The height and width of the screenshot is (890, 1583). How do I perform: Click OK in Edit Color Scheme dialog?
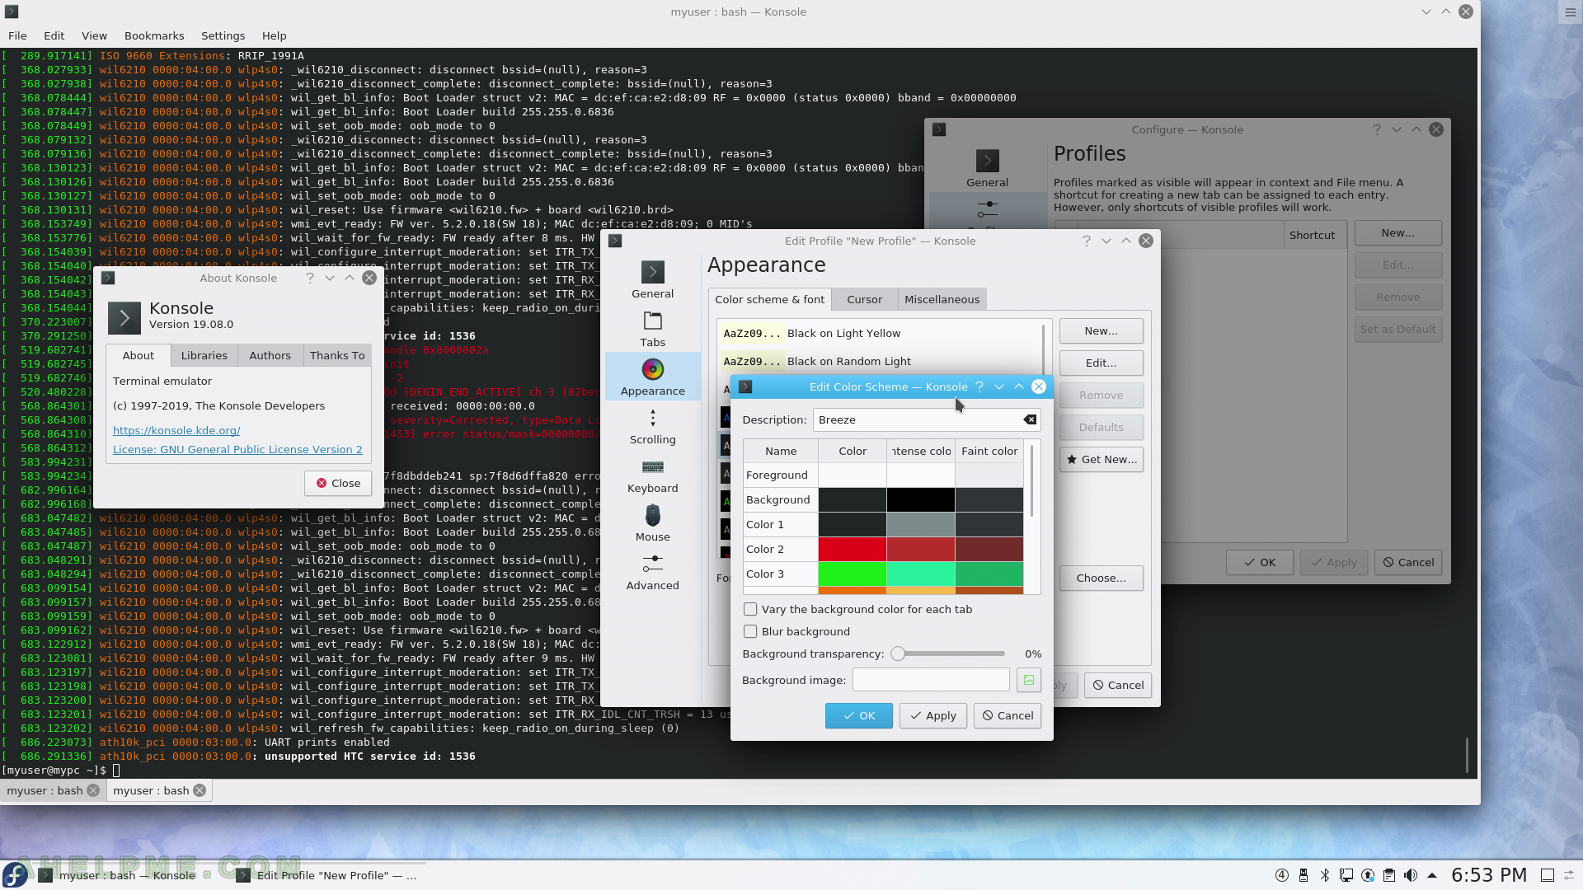pyautogui.click(x=858, y=715)
